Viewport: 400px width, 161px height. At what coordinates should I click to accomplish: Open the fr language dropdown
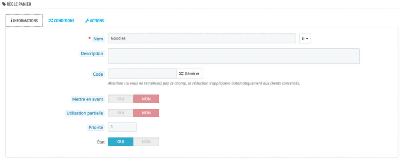coord(305,39)
